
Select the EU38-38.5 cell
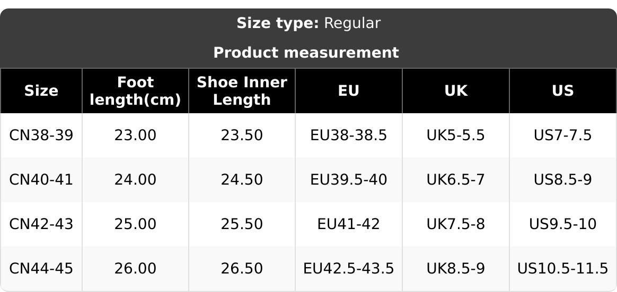[349, 135]
